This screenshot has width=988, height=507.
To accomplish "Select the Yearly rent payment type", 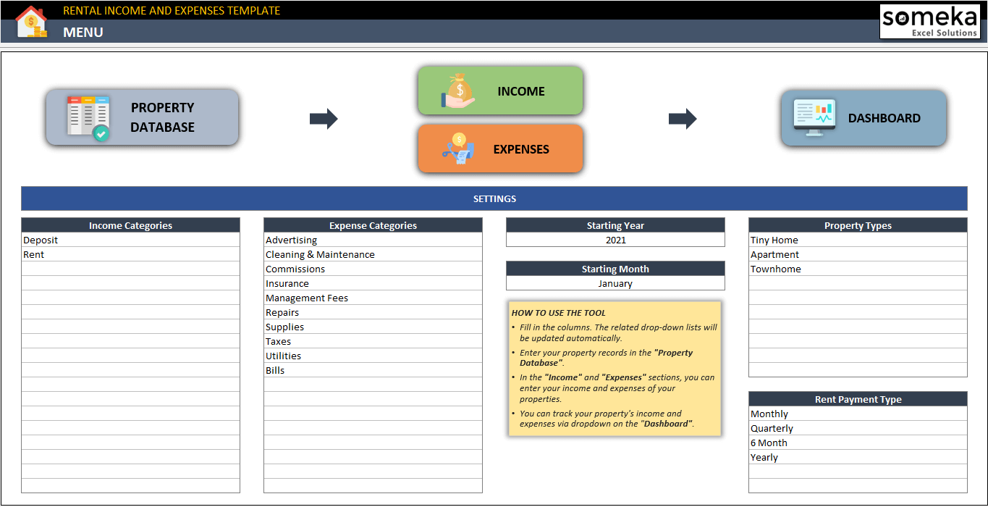I will pyautogui.click(x=858, y=457).
